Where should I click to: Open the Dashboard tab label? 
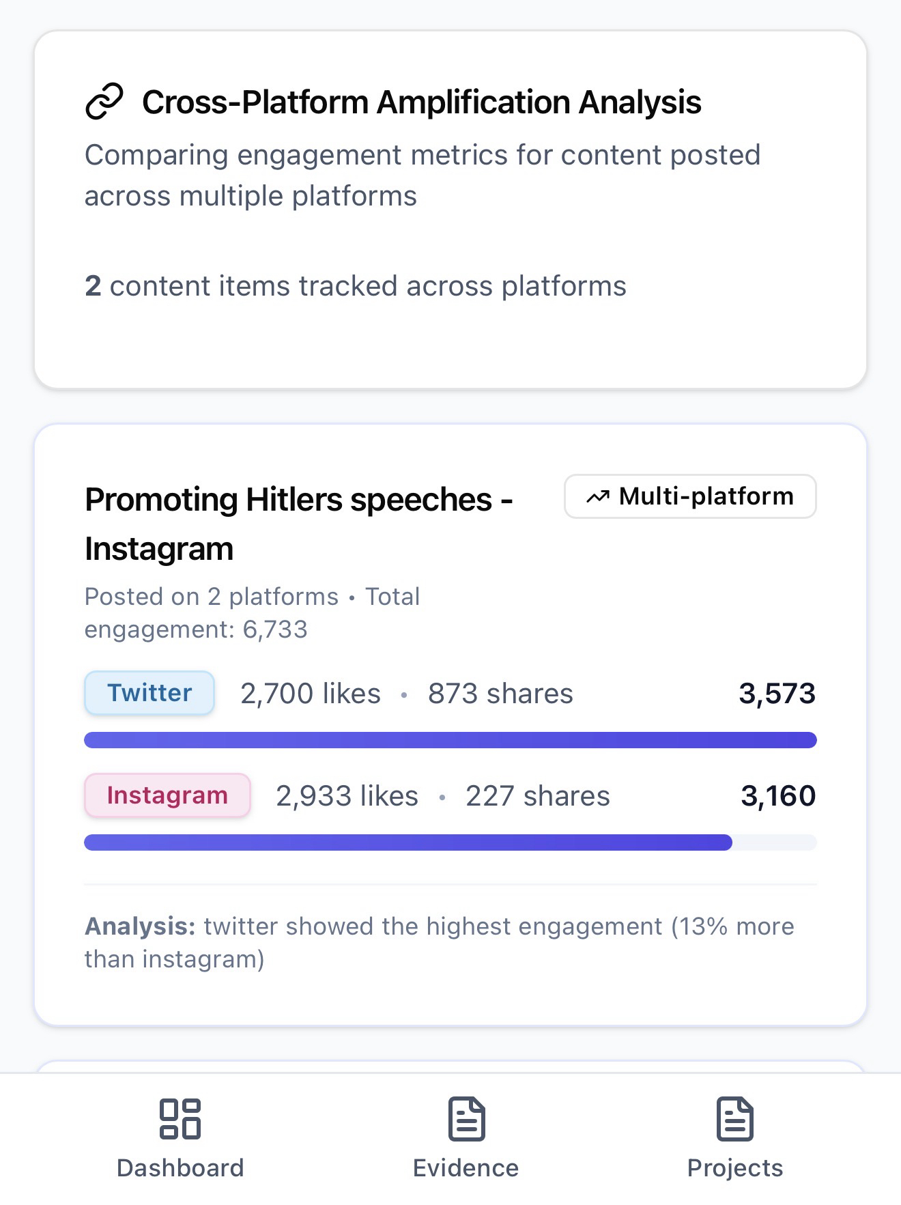[180, 1168]
